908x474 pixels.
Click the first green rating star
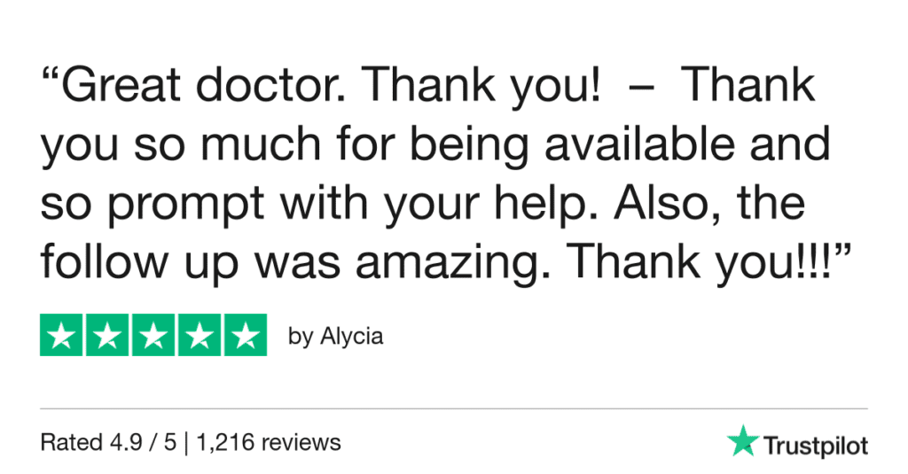click(62, 335)
